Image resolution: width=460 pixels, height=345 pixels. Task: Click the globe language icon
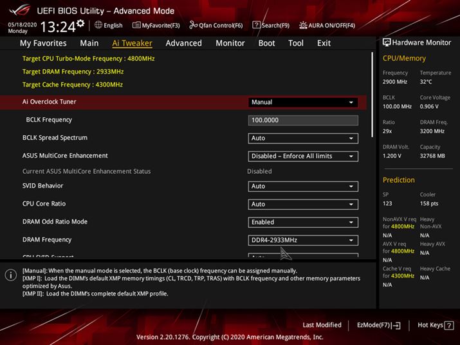(x=98, y=25)
